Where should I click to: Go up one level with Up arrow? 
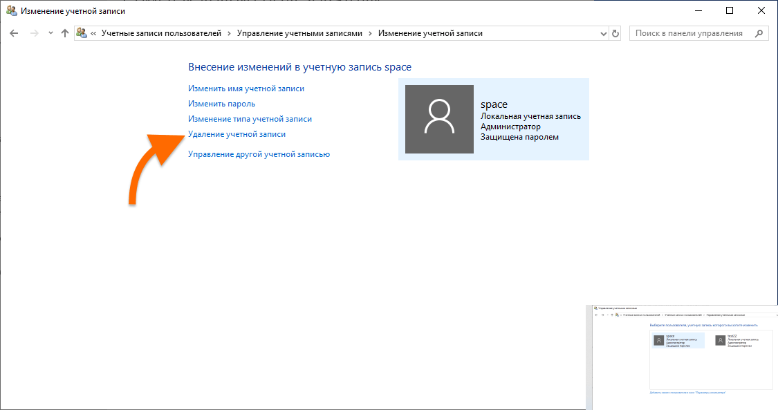click(x=64, y=33)
